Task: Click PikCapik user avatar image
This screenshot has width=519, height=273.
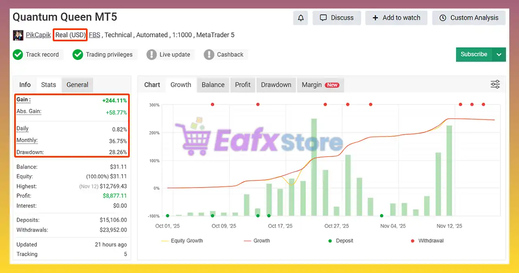Action: click(x=18, y=35)
